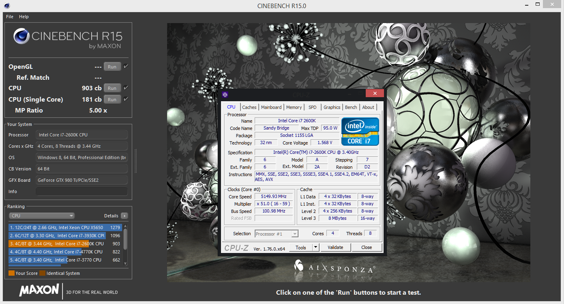Image resolution: width=564 pixels, height=304 pixels.
Task: Click the MAXON logo at bottom left
Action: 39,291
